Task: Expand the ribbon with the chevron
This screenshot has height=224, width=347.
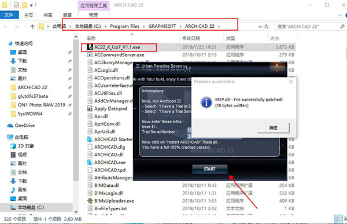Action: click(340, 15)
